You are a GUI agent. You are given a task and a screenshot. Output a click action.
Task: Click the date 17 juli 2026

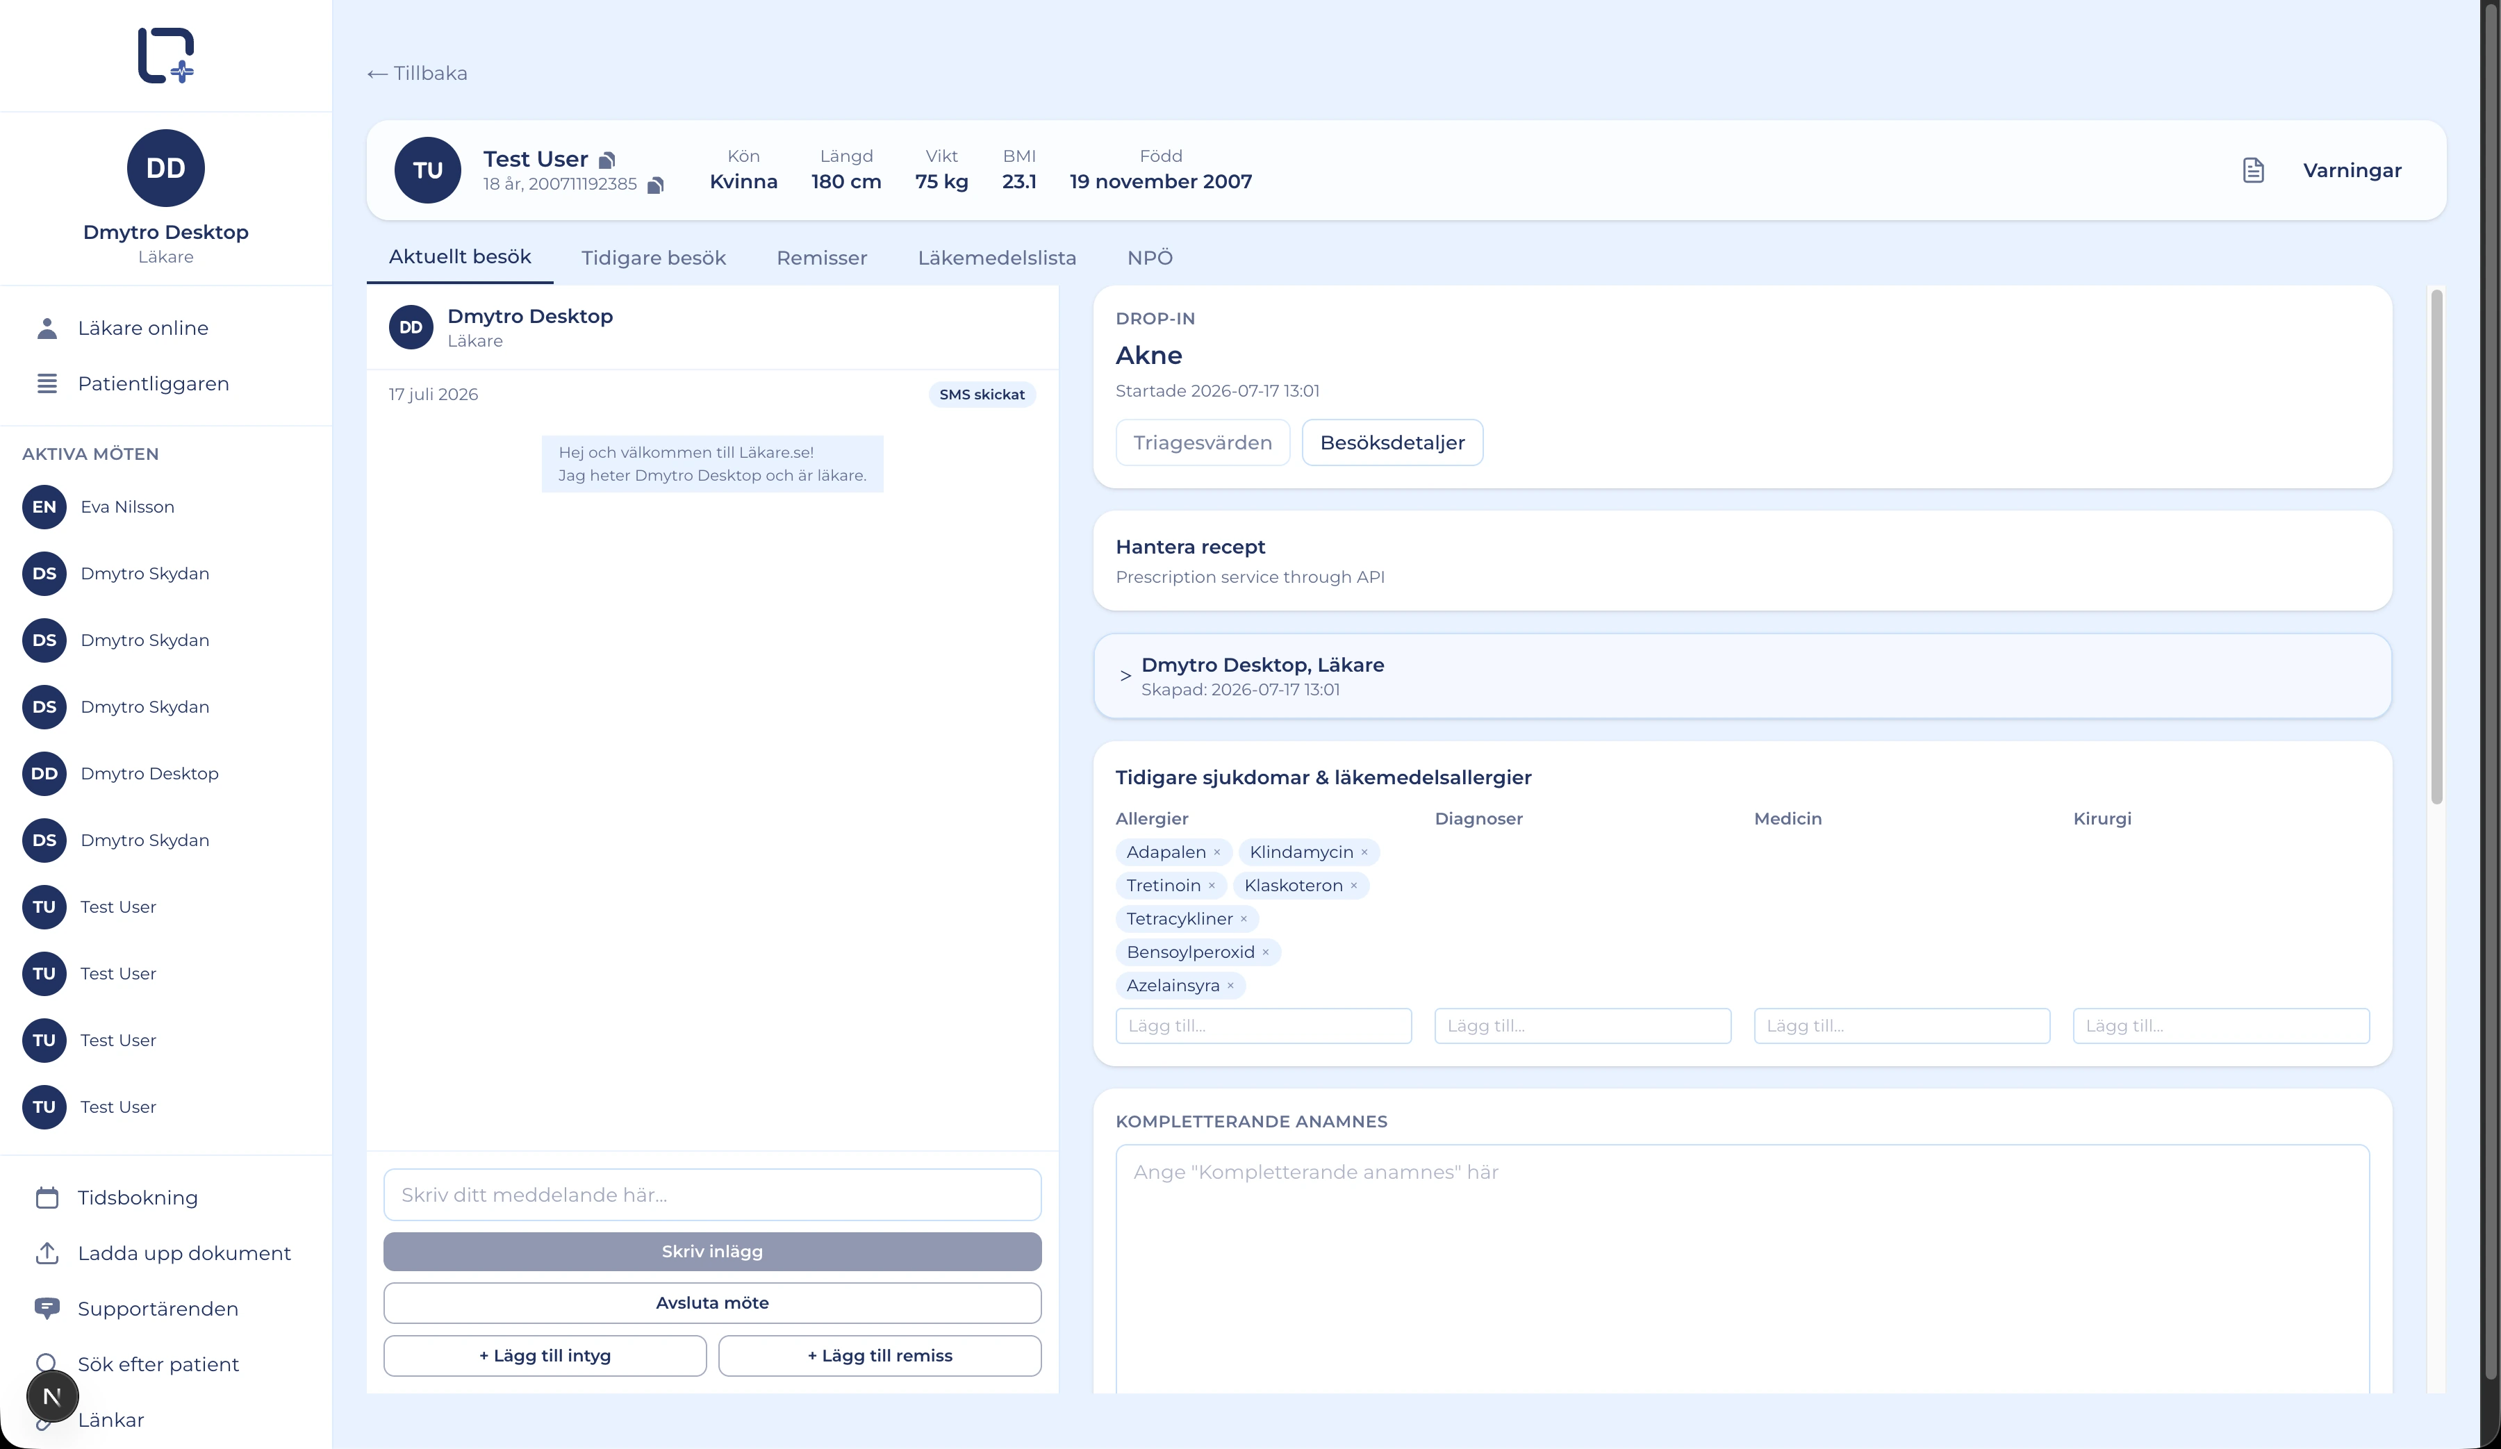click(x=433, y=395)
